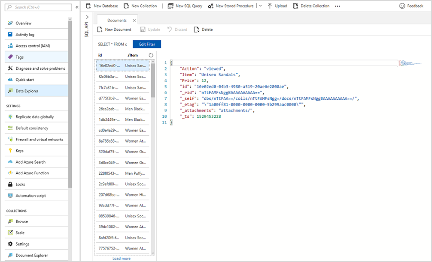Click Load more to fetch more documents
The height and width of the screenshot is (262, 432).
(x=122, y=258)
